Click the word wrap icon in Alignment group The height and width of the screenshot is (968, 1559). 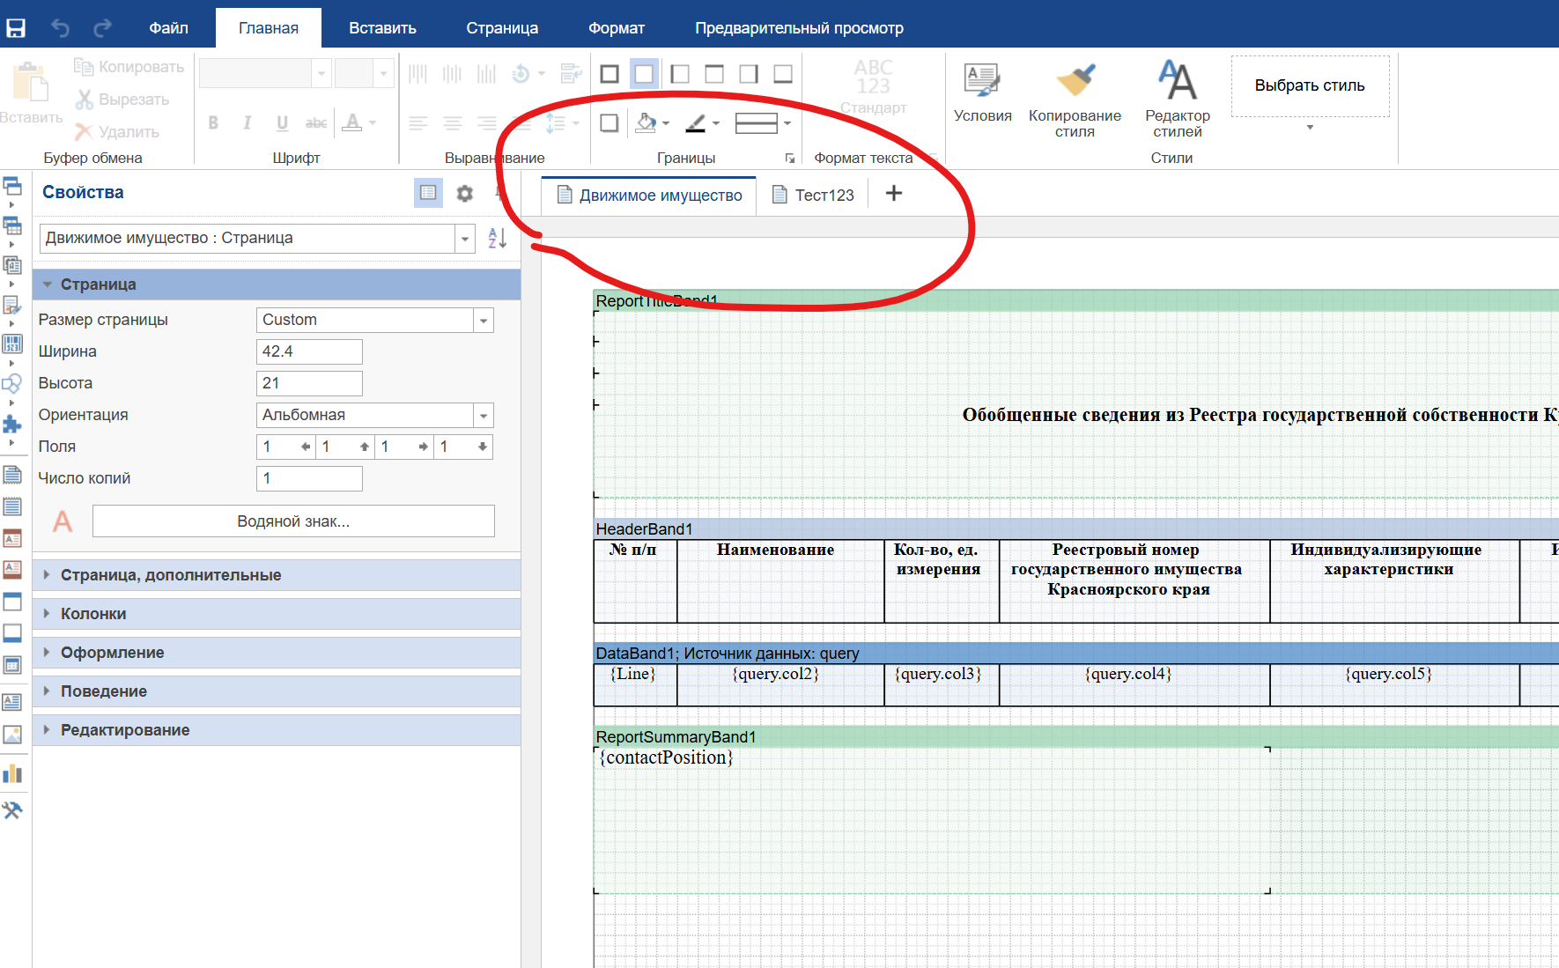[x=572, y=74]
